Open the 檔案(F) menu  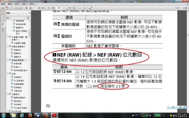point(3,4)
